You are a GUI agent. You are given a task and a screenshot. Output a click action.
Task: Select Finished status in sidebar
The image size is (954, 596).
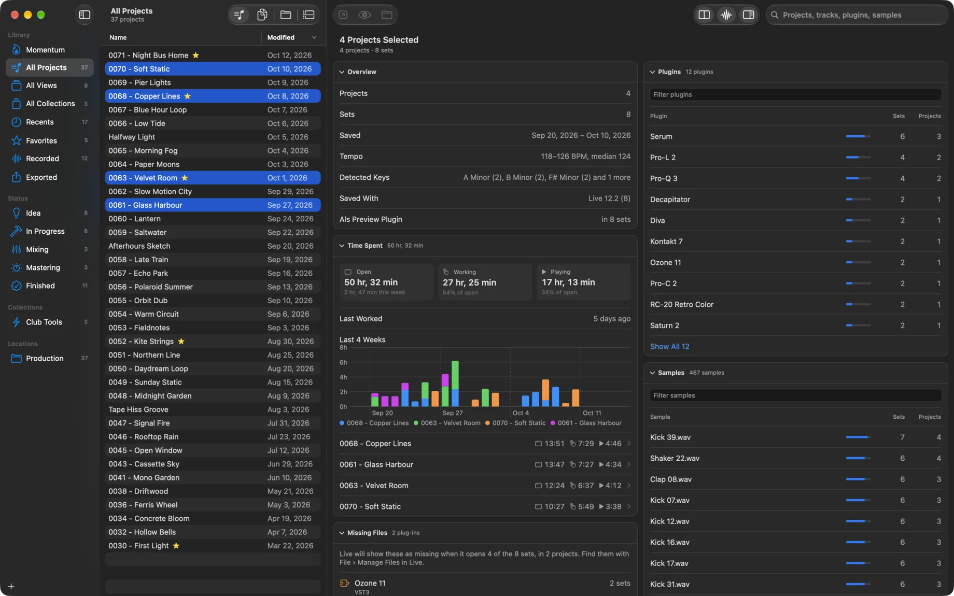pos(50,286)
